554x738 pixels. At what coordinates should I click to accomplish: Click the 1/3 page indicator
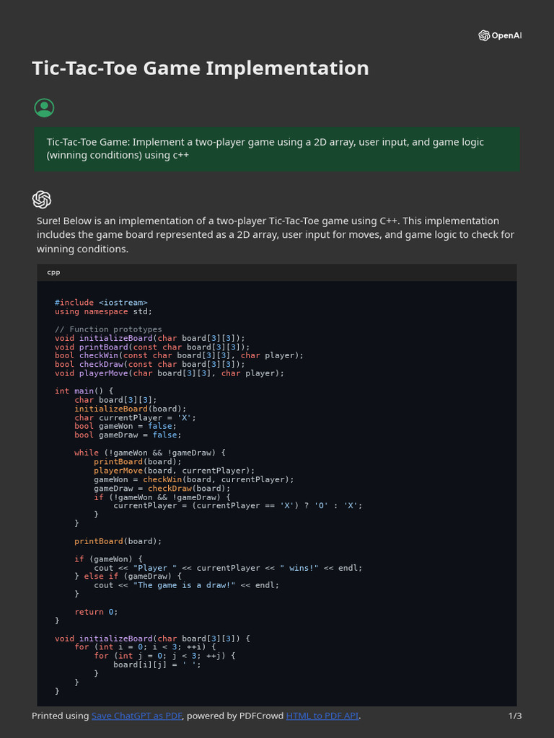[x=514, y=716]
